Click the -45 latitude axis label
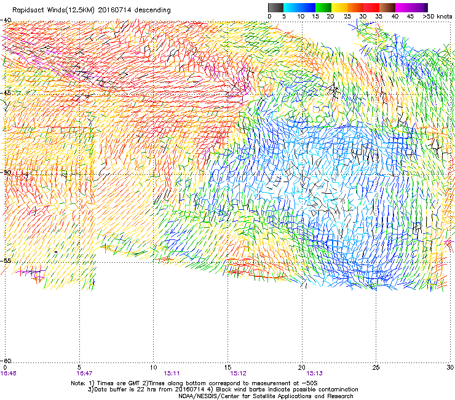455x400 pixels. pyautogui.click(x=6, y=93)
